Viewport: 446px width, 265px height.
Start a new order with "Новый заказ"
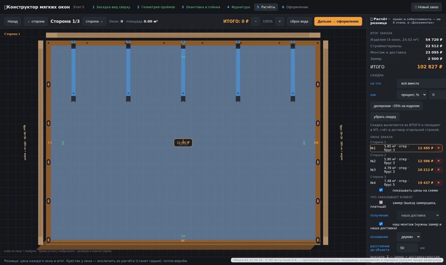[x=426, y=7]
